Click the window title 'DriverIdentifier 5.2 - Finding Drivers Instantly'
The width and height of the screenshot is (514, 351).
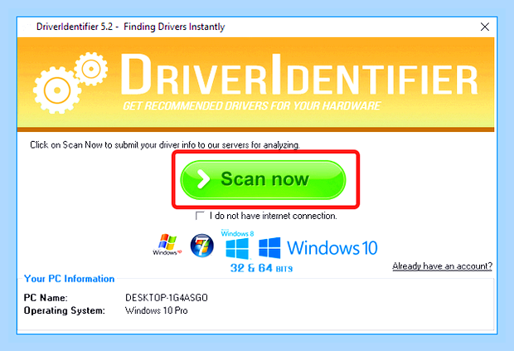[x=130, y=27]
